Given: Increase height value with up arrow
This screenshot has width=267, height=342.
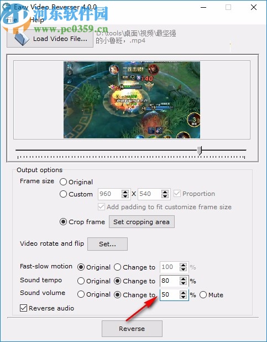Looking at the screenshot, I should pyautogui.click(x=165, y=192).
